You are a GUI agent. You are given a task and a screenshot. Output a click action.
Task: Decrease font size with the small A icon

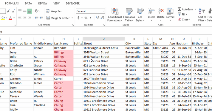[x=13, y=11]
